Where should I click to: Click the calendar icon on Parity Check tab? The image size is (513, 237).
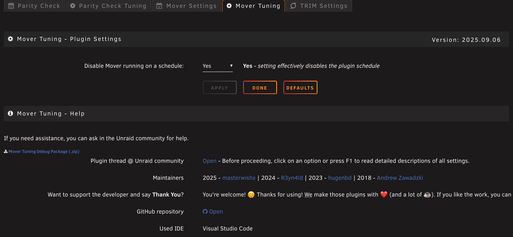(11, 6)
